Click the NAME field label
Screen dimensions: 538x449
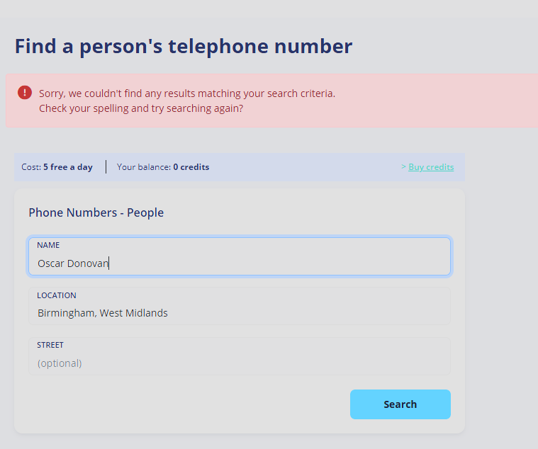coord(48,245)
